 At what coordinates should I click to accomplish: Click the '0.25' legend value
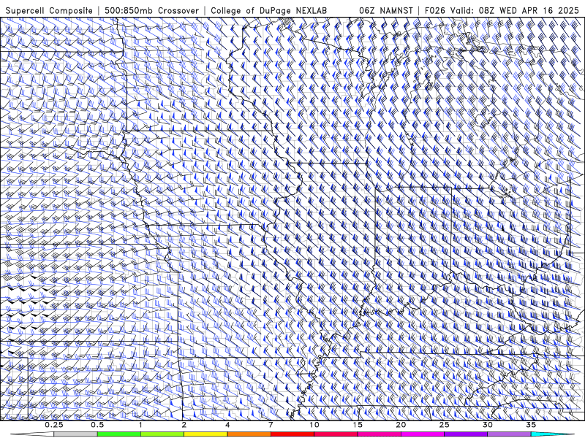point(54,425)
